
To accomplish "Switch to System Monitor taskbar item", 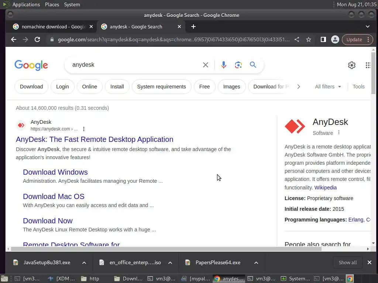I will (295, 279).
